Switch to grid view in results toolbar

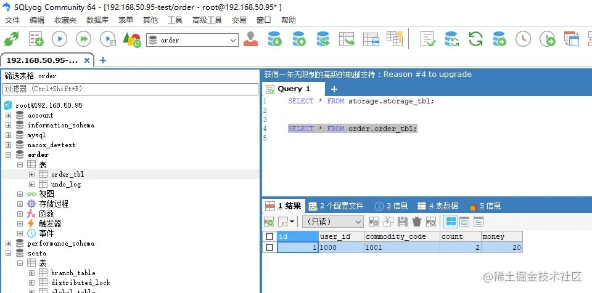451,222
